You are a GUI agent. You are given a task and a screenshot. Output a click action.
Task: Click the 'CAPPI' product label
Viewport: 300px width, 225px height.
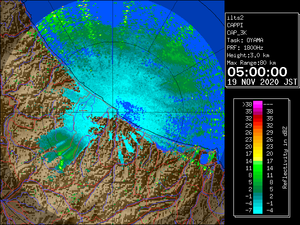[x=235, y=25]
